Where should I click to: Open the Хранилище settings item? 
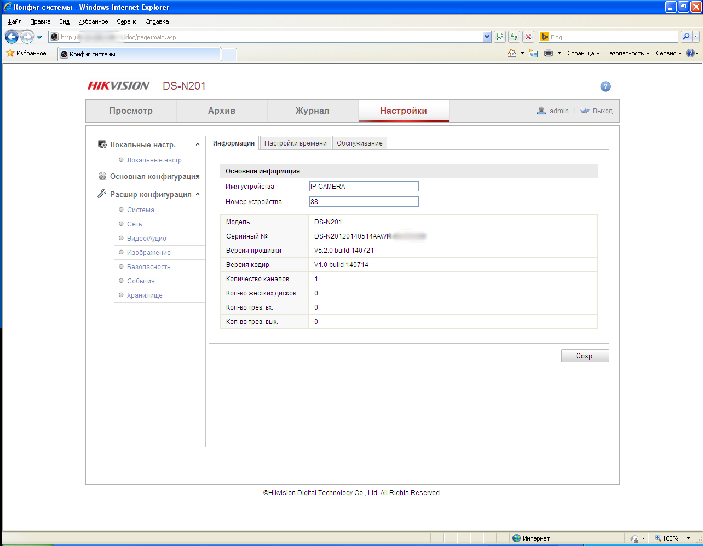pyautogui.click(x=145, y=295)
